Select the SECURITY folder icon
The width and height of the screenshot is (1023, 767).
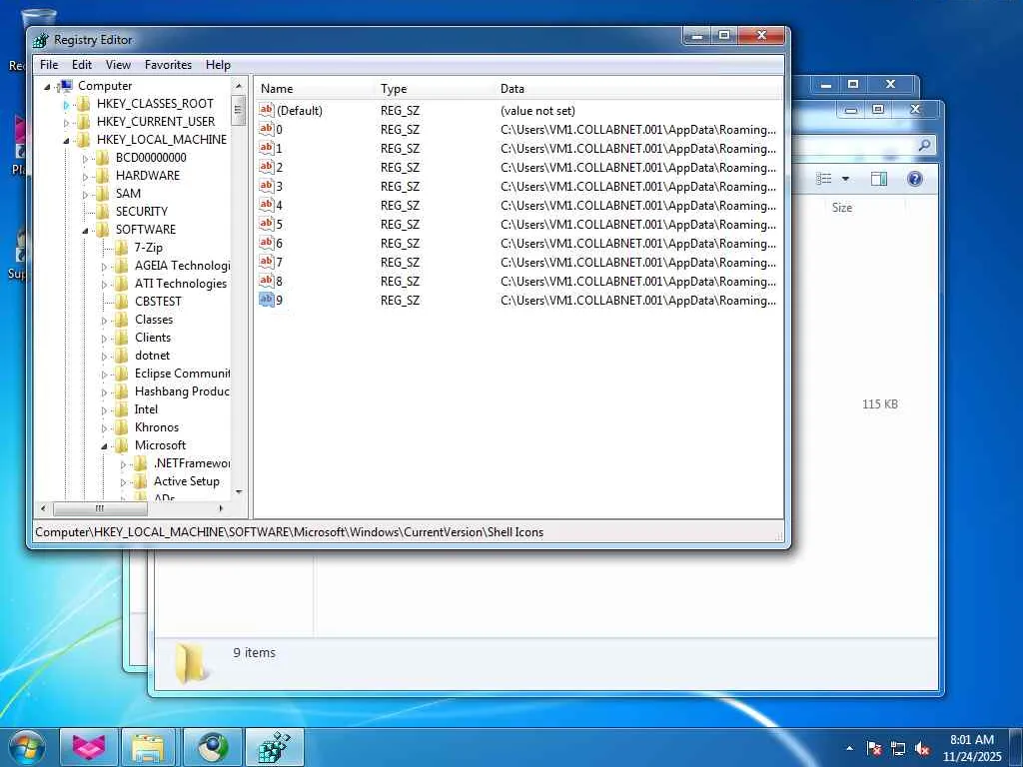[103, 212]
